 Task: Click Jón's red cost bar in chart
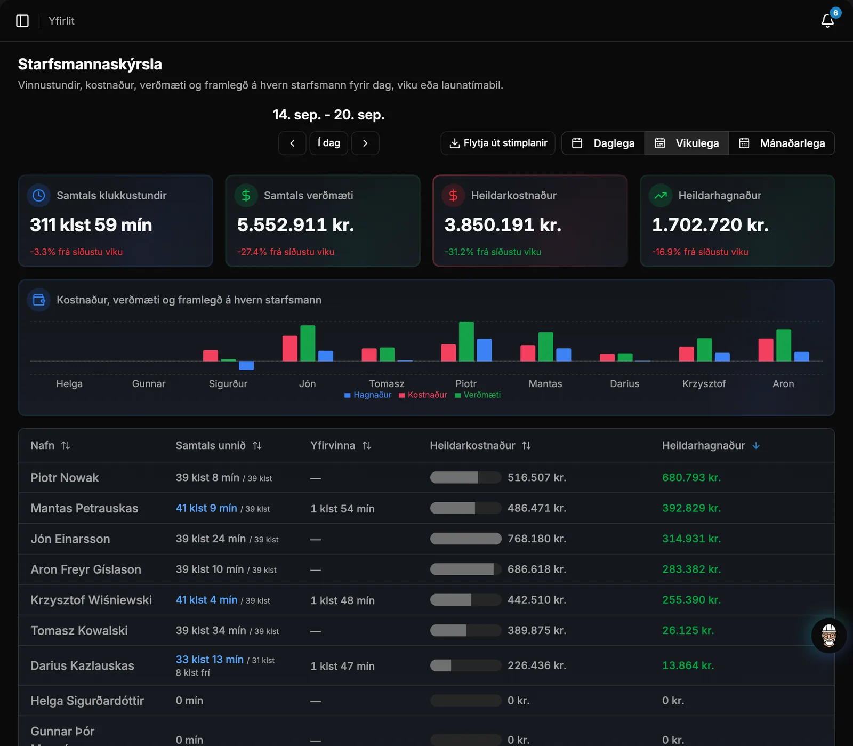290,348
